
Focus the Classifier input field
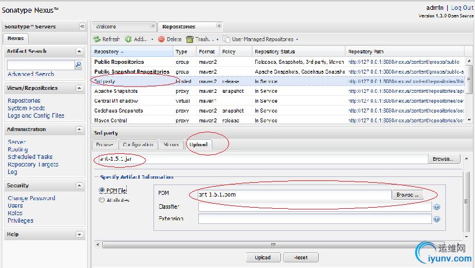click(x=315, y=207)
